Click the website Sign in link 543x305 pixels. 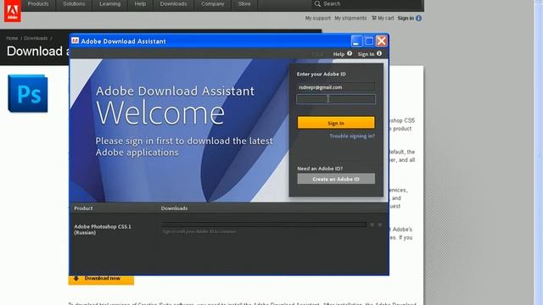click(406, 18)
